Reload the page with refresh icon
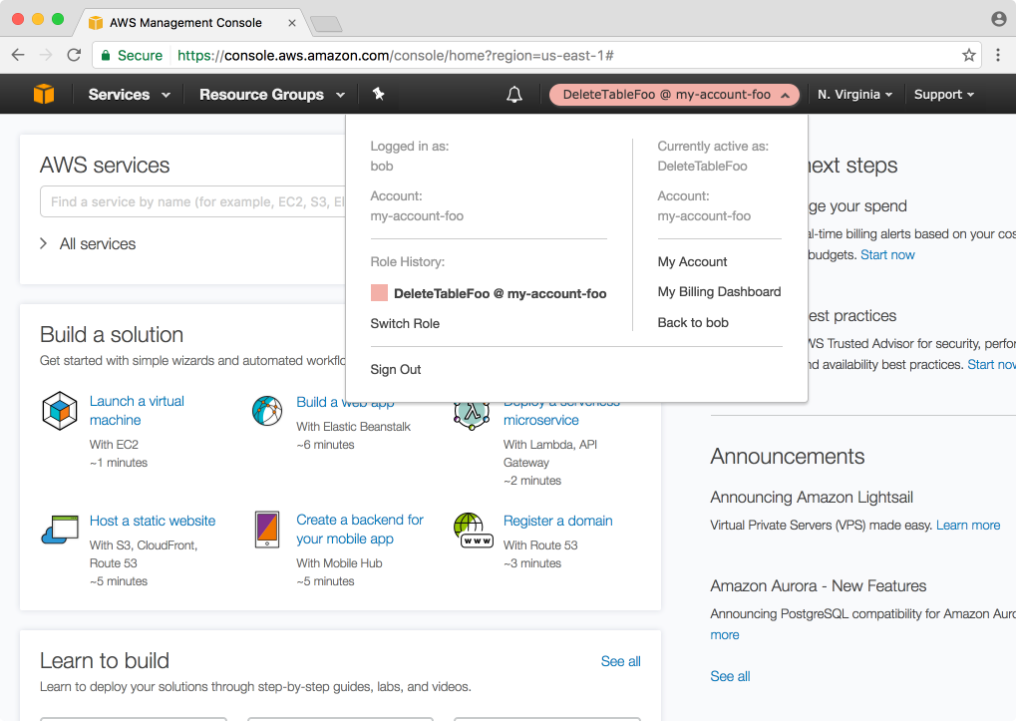Viewport: 1016px width, 721px height. click(x=74, y=55)
